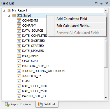Select the Field List bottom tab
This screenshot has height=109, width=110.
pos(47,104)
